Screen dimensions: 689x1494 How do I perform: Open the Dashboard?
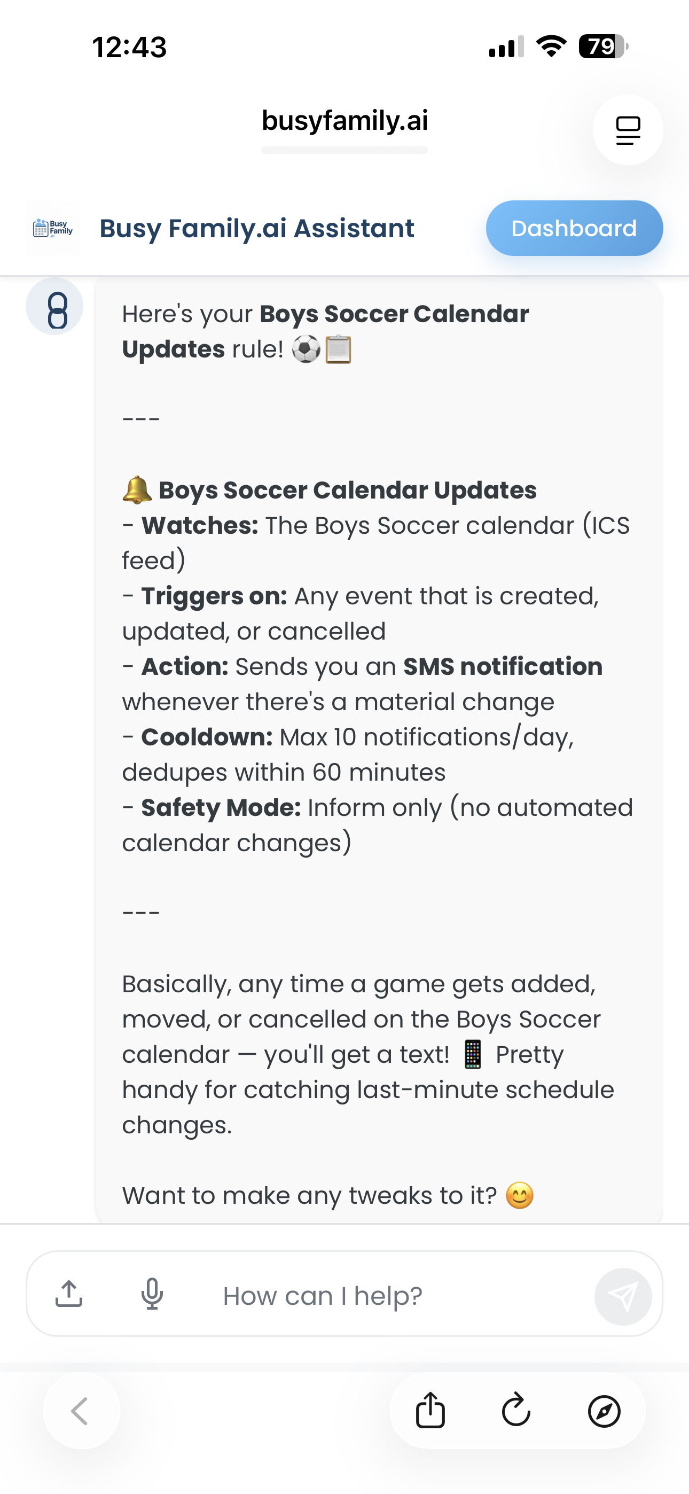point(574,228)
